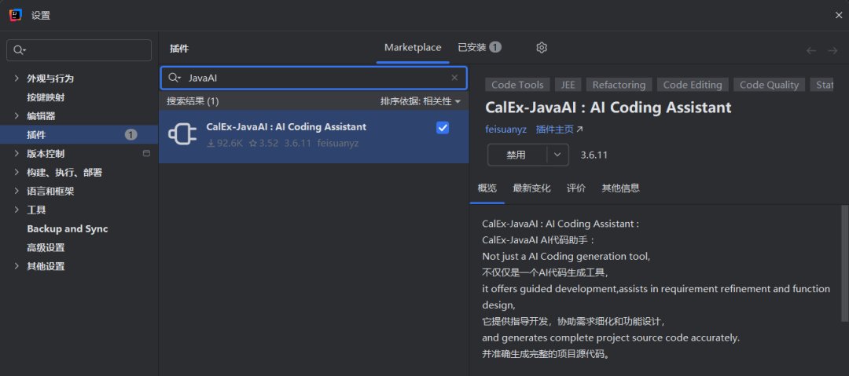
Task: Click the Code Tools tag
Action: (x=517, y=85)
